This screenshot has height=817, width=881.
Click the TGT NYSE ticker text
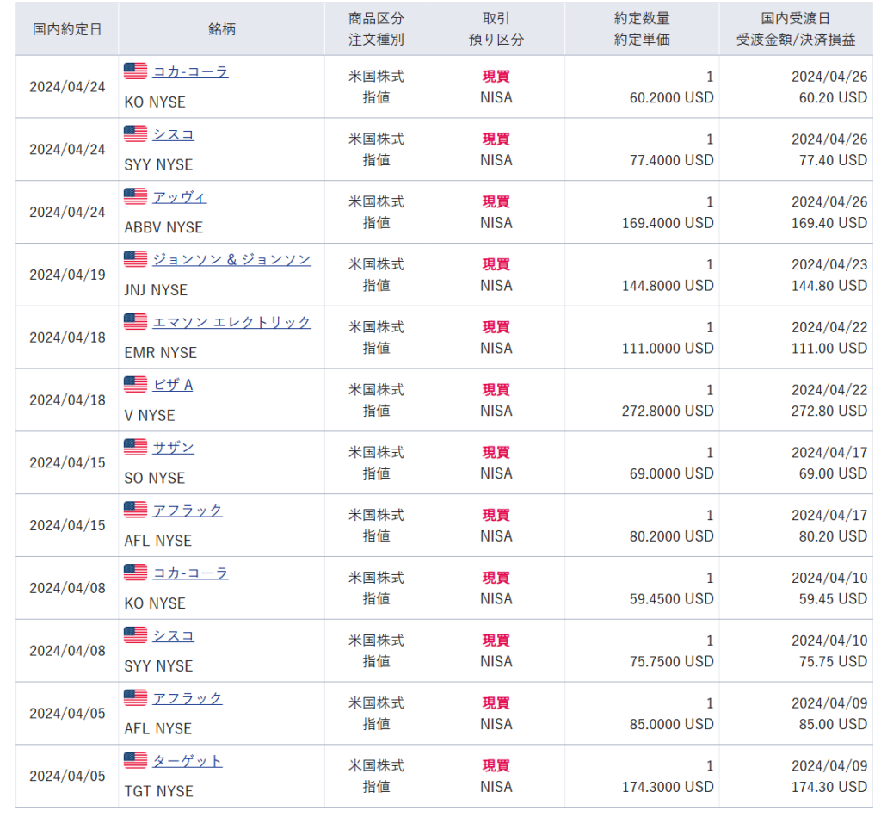click(158, 792)
